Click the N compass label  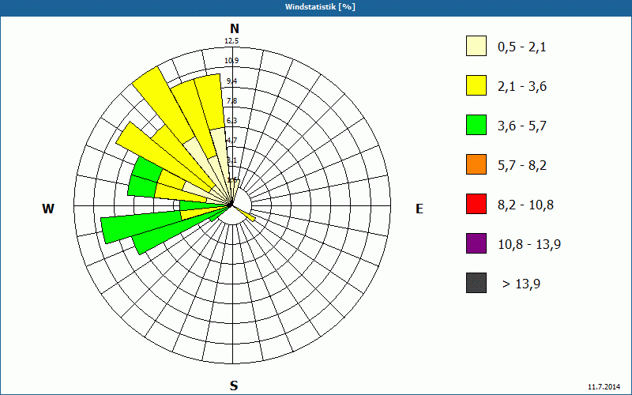point(235,28)
